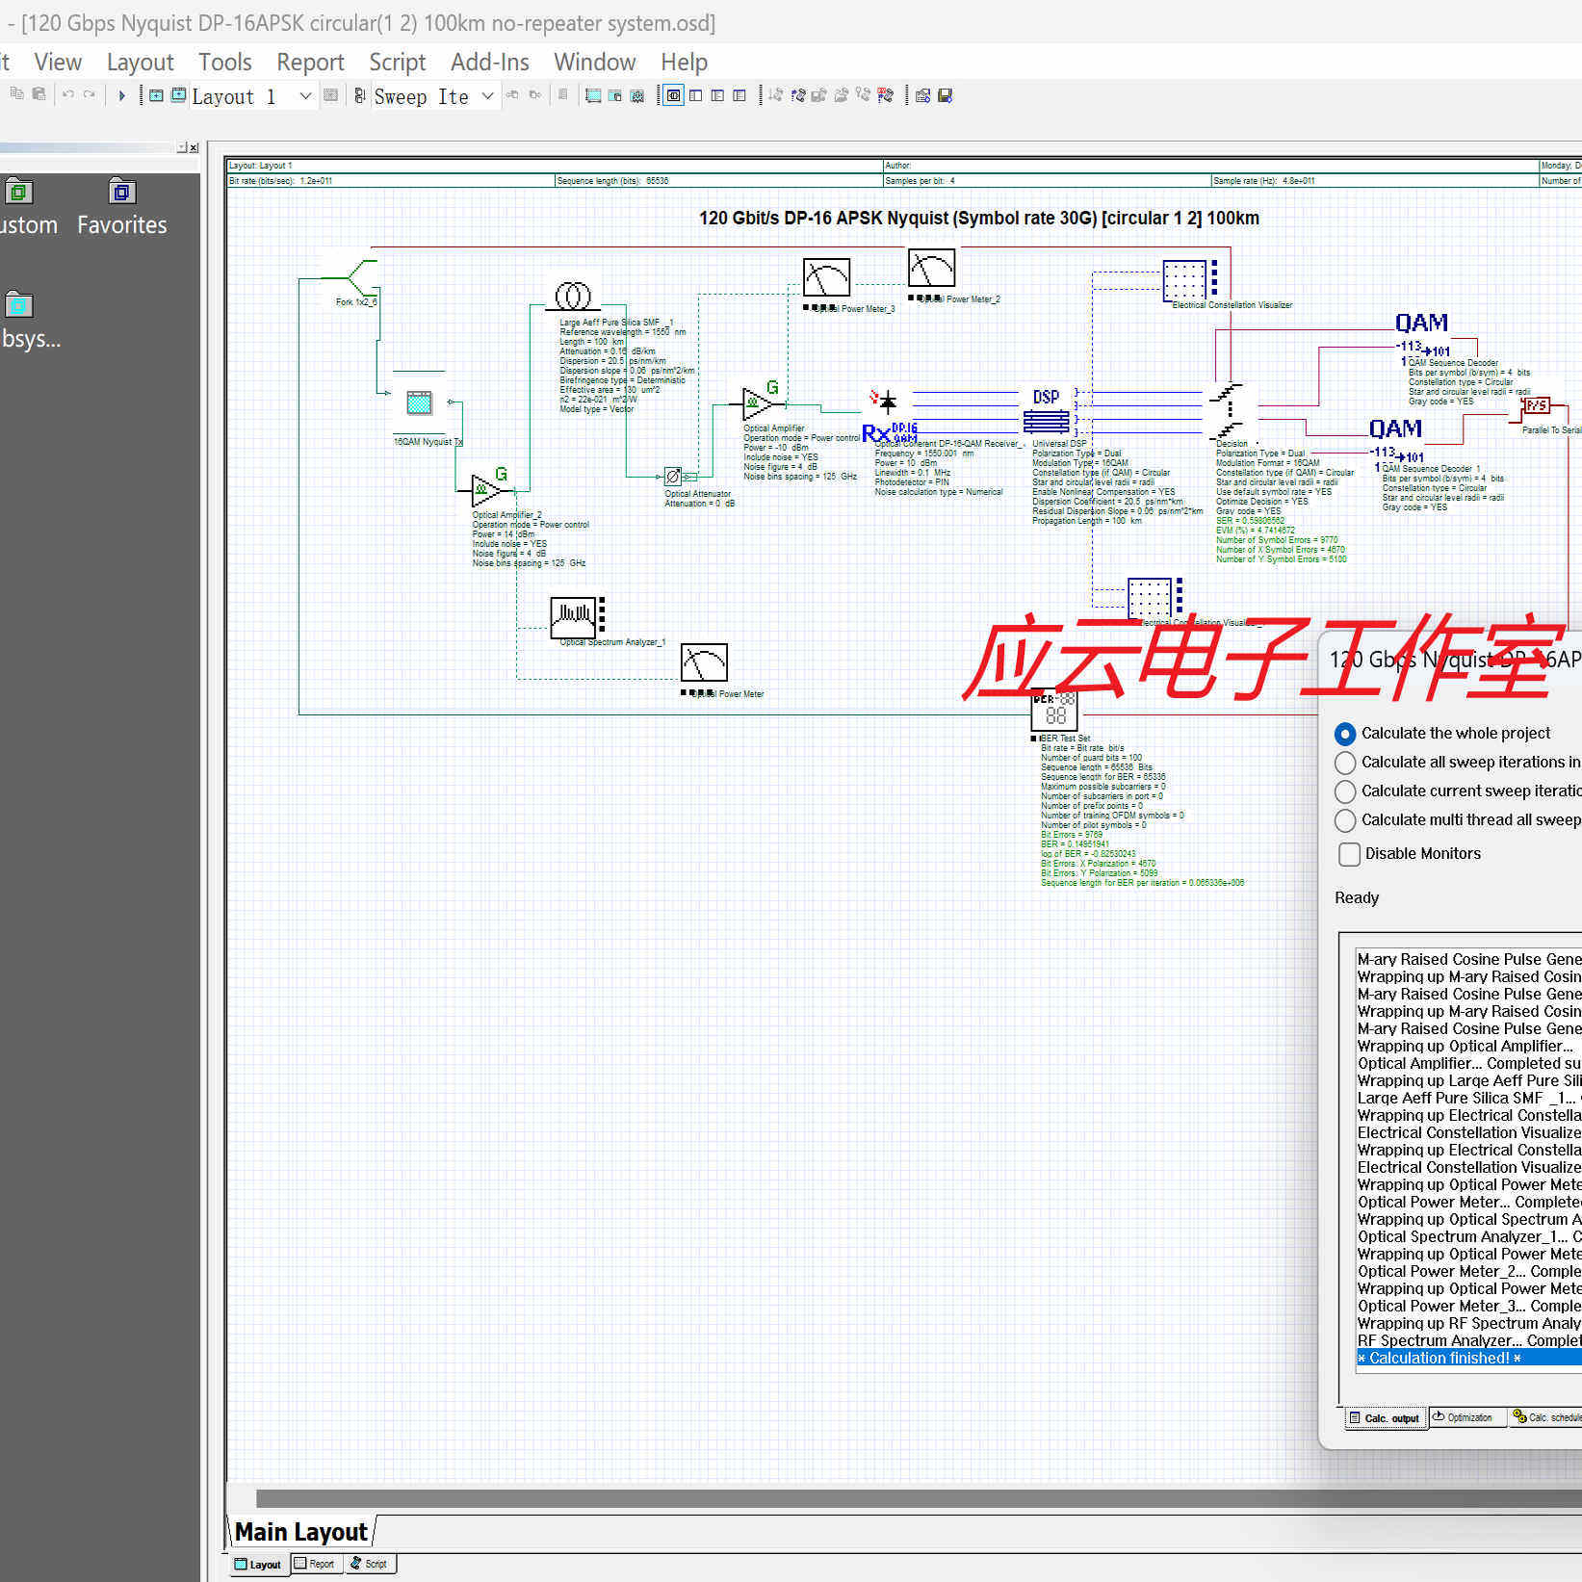This screenshot has width=1582, height=1582.
Task: Open the Layout 1 dropdown selector
Action: pos(304,96)
